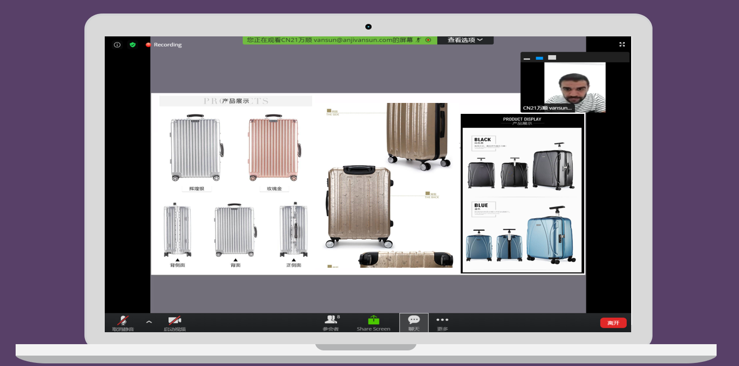Open the 查看选项 view options dropdown
739x366 pixels.
[x=465, y=40]
